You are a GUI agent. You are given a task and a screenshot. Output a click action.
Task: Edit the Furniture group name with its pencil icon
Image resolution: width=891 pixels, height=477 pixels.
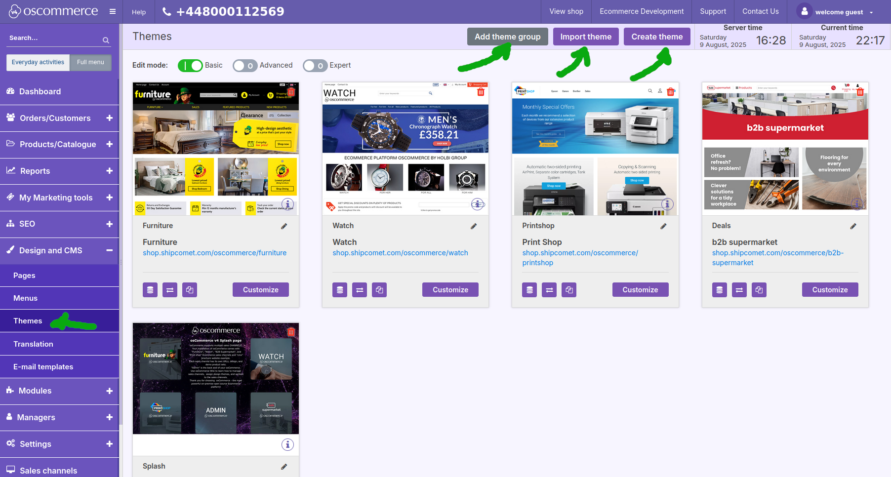(284, 226)
